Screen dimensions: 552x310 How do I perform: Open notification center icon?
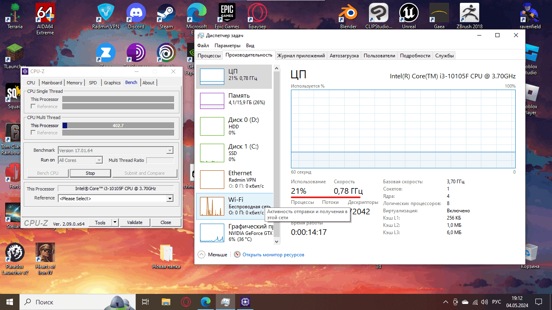click(539, 302)
